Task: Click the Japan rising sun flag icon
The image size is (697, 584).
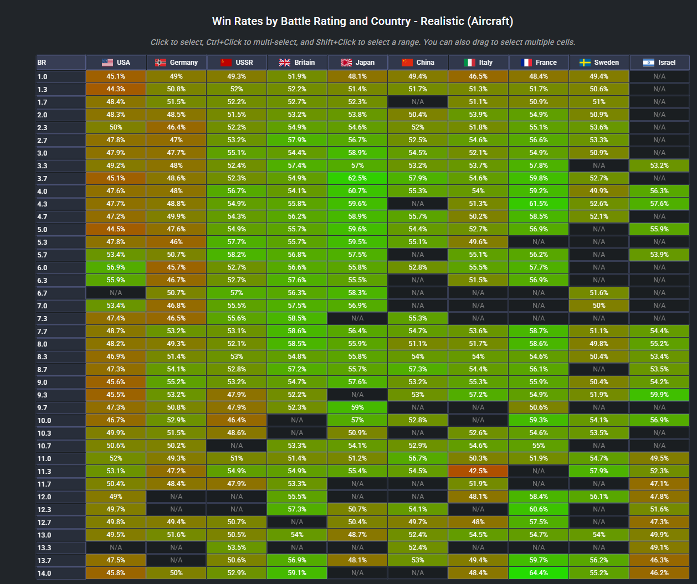Action: [x=346, y=63]
